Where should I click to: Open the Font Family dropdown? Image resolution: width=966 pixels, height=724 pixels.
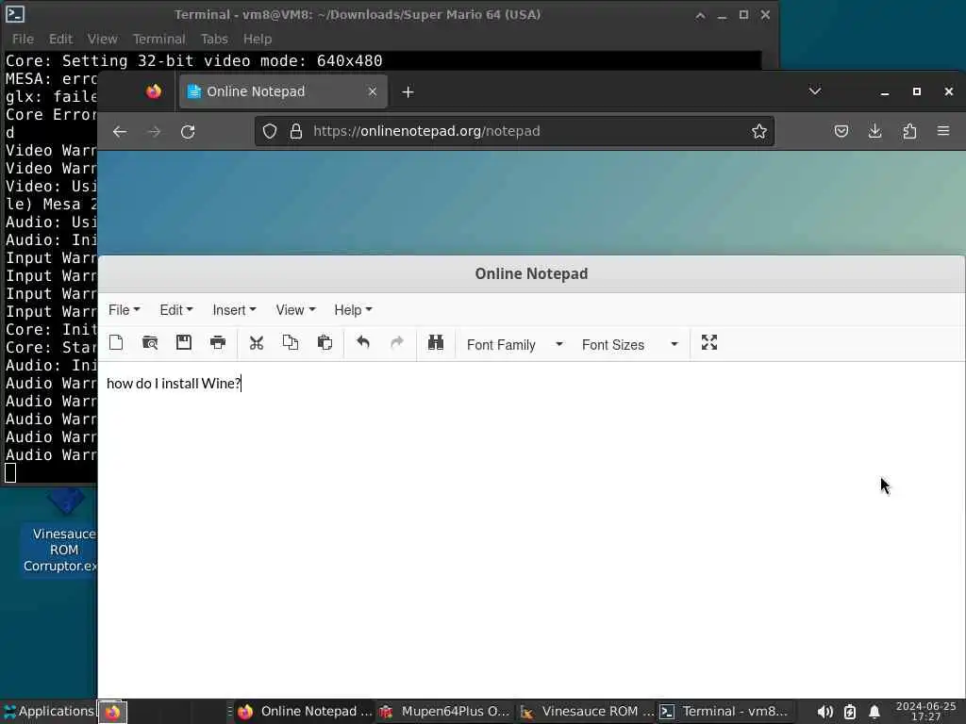point(515,345)
